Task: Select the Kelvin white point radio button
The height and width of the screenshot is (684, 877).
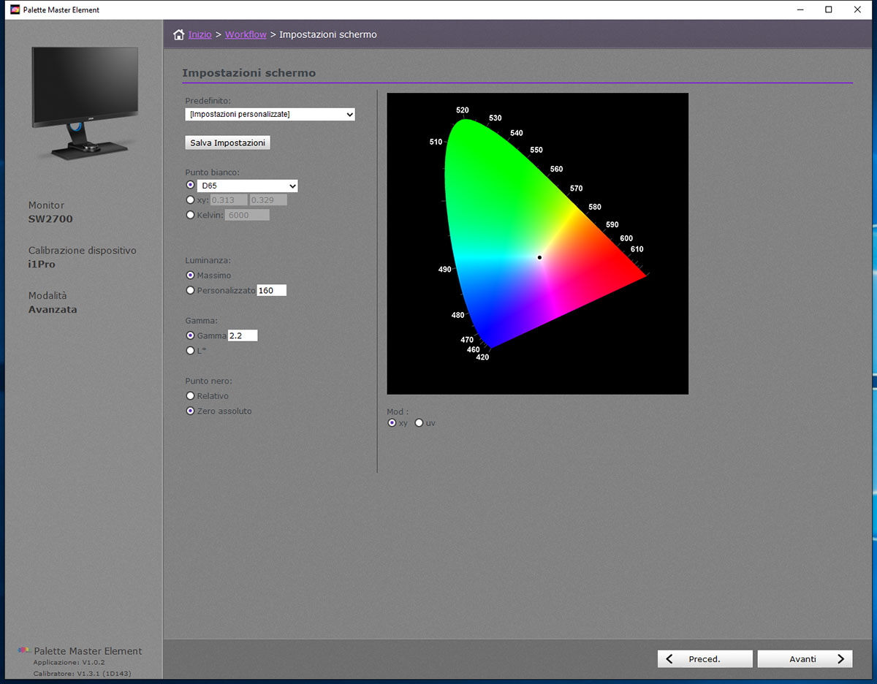Action: 191,215
